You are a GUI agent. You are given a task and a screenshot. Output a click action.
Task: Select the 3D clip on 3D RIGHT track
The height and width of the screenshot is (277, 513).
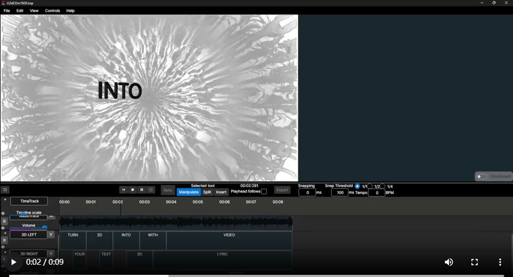139,260
